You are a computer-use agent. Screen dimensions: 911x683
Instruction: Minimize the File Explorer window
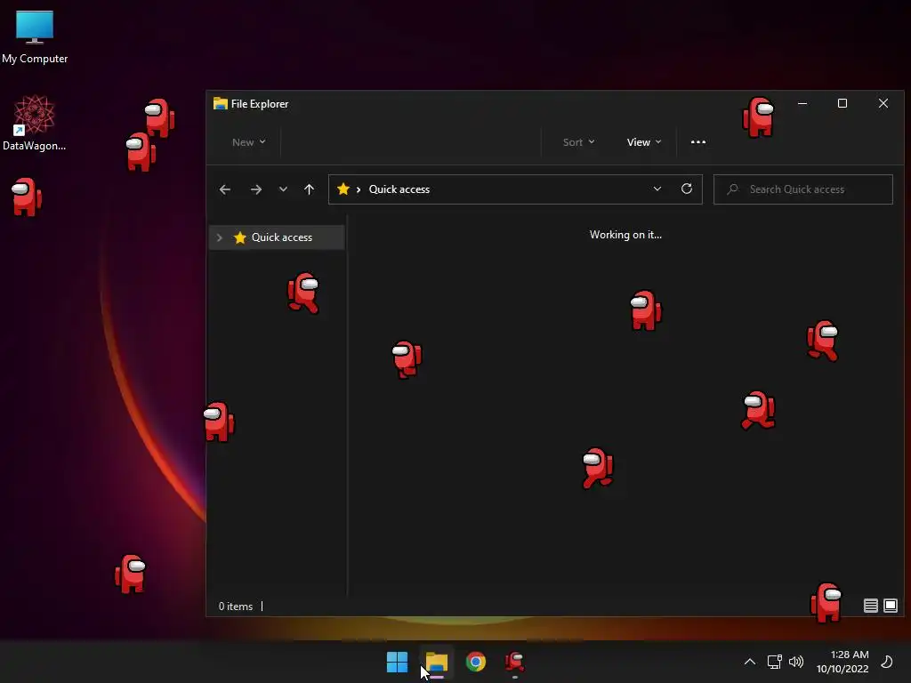(x=802, y=103)
